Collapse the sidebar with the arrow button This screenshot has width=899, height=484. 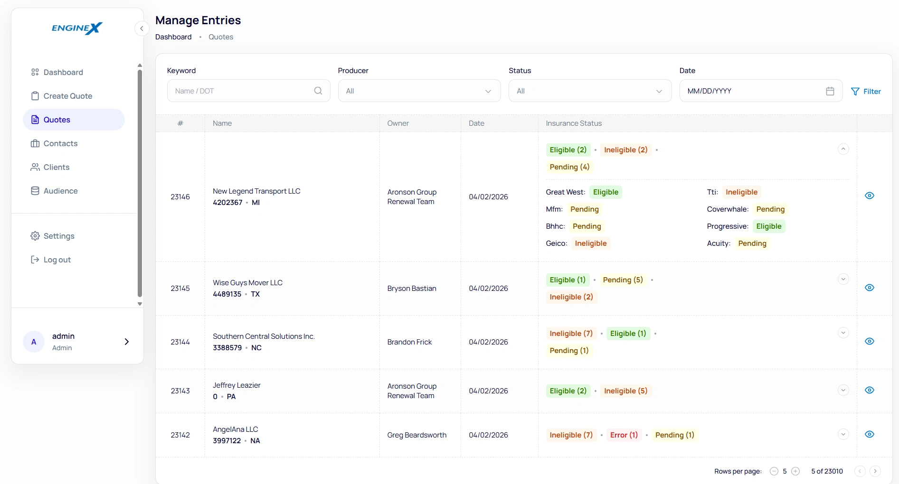(142, 28)
